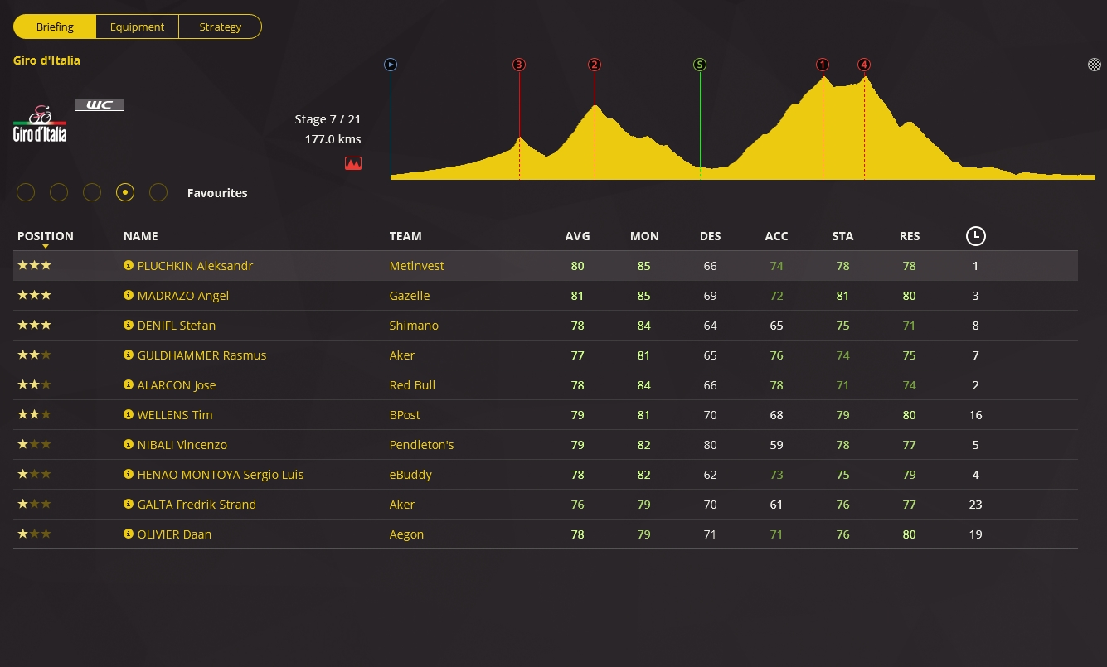The image size is (1107, 667).
Task: Open rider MADRAZO Angel
Action: [x=183, y=296]
